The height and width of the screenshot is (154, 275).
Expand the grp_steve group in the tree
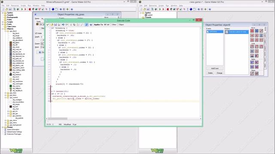click(x=6, y=120)
